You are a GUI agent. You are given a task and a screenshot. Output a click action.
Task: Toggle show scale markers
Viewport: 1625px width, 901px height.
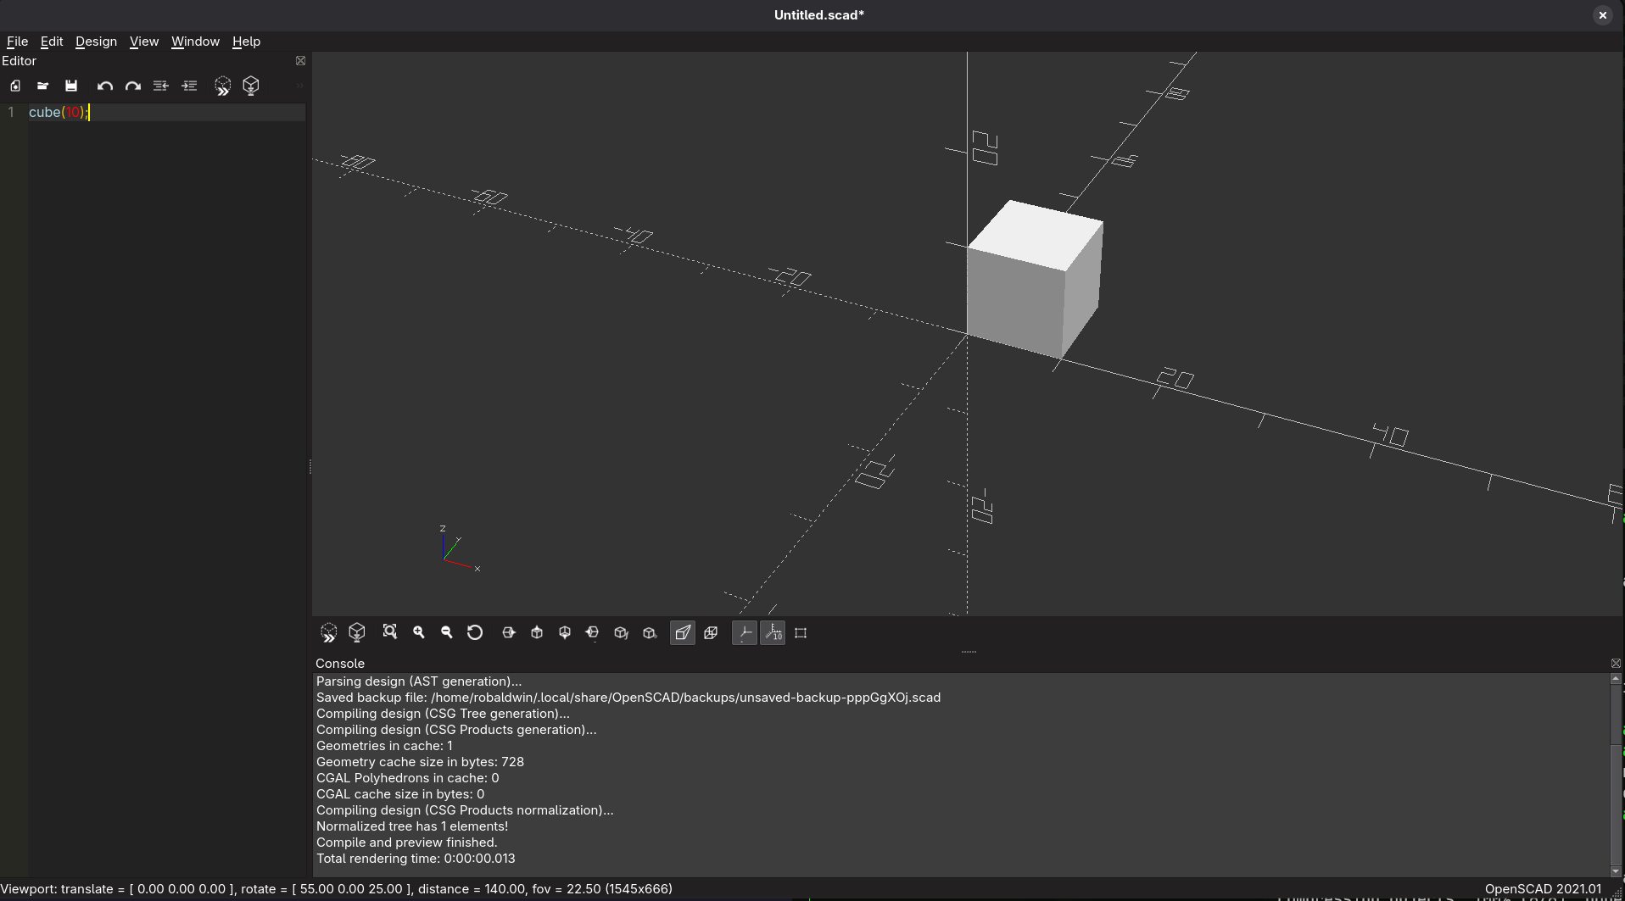(773, 632)
